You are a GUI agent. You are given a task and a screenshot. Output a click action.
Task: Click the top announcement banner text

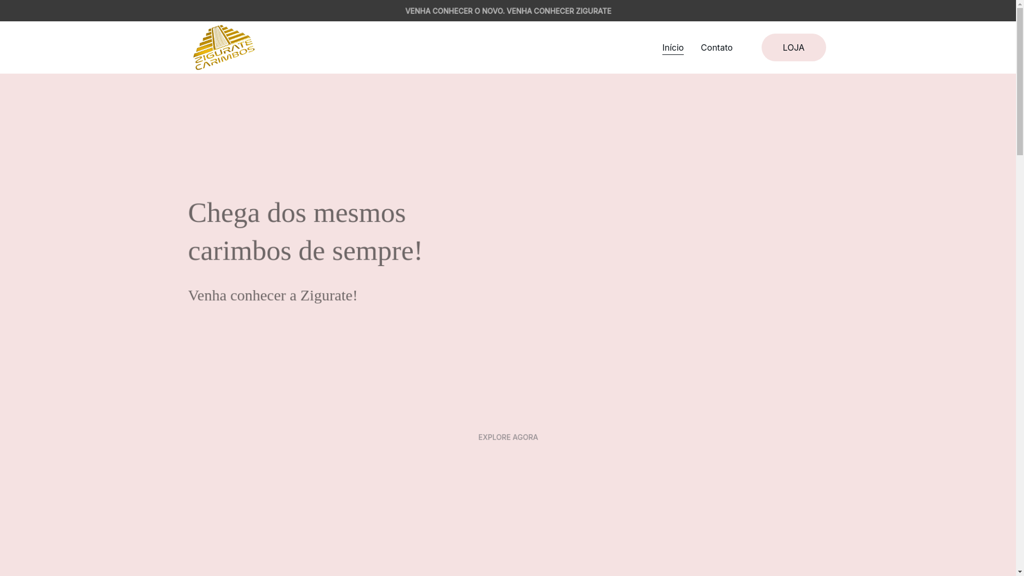(508, 11)
